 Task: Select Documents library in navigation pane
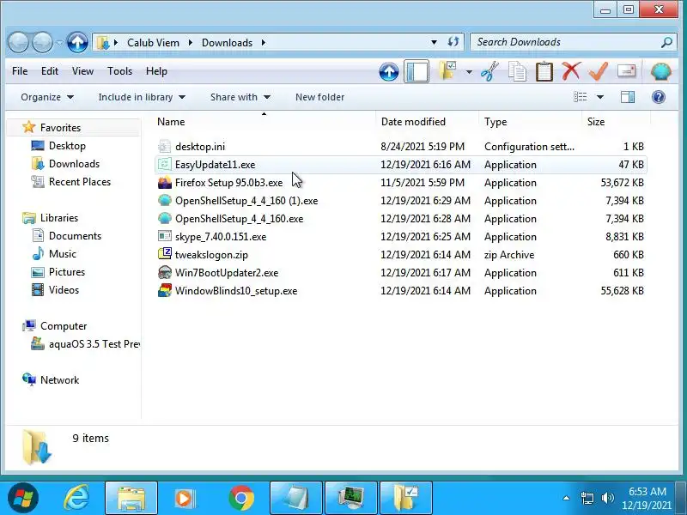click(75, 236)
